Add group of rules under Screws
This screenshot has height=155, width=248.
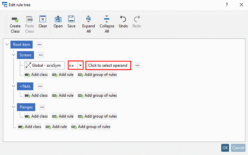click(x=97, y=75)
